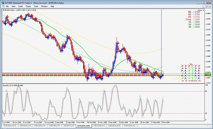
Task: Click the Pivot - 1.2698 label
Action: 193,20
